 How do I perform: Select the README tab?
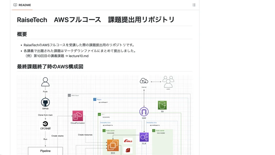tap(22, 5)
